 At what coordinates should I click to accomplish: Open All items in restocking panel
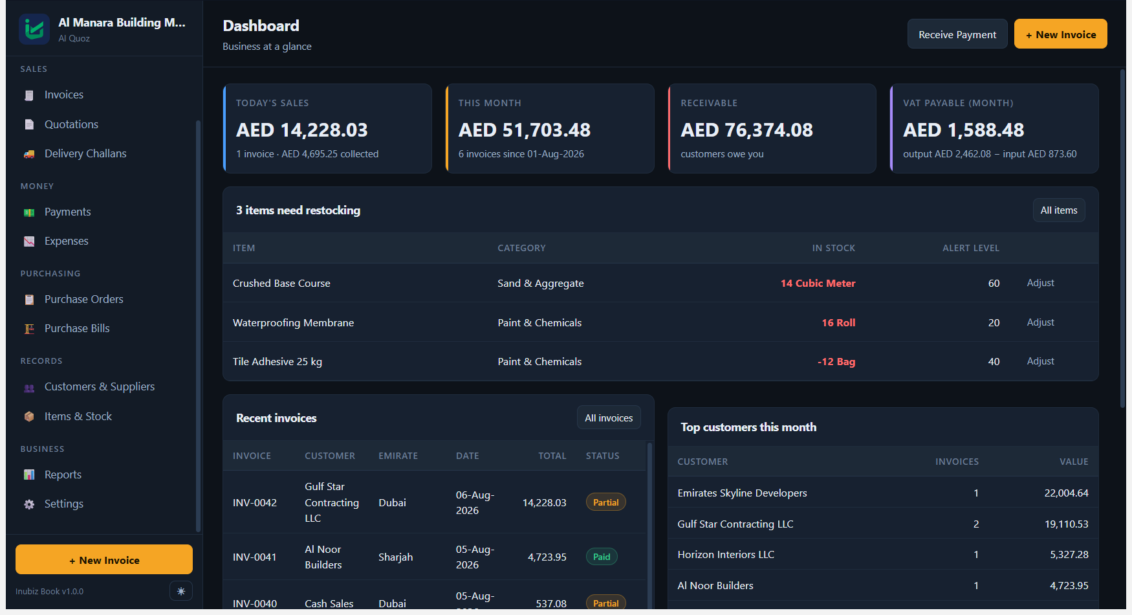pyautogui.click(x=1059, y=210)
